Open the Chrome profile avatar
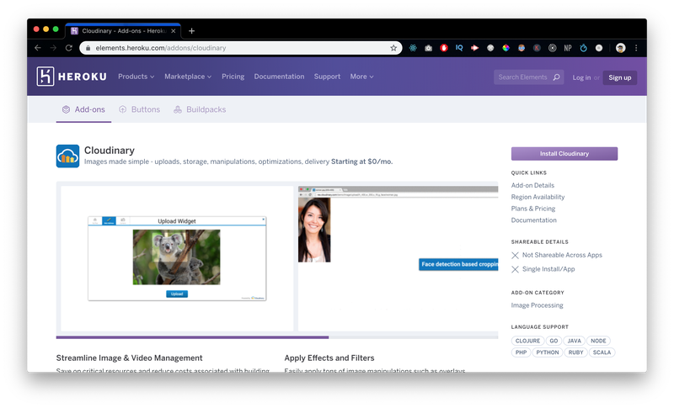 [x=620, y=48]
